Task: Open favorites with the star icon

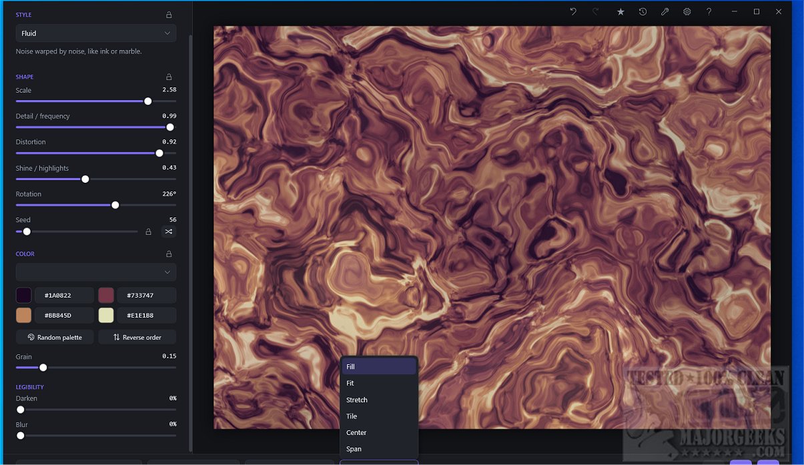Action: [x=621, y=11]
